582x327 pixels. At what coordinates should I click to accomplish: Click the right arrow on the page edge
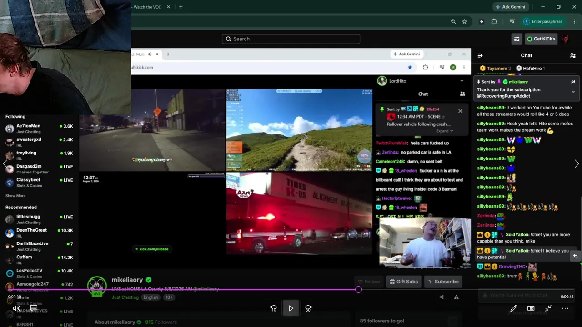coord(577,164)
